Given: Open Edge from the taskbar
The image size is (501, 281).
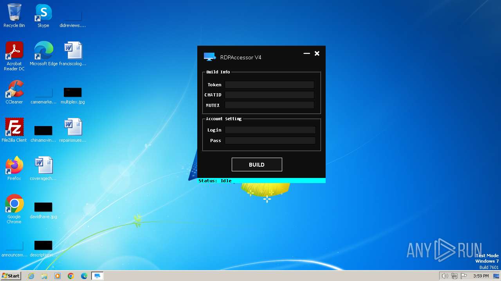Looking at the screenshot, I should (84, 276).
